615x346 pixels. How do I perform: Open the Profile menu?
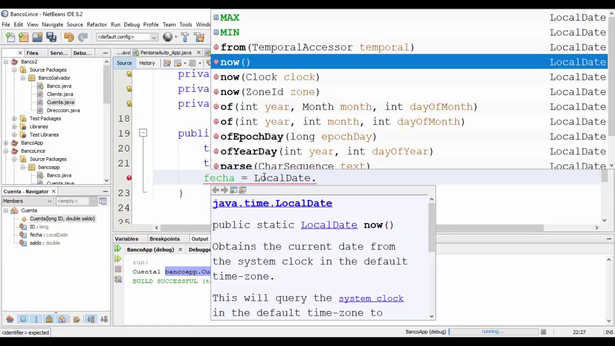(x=151, y=25)
